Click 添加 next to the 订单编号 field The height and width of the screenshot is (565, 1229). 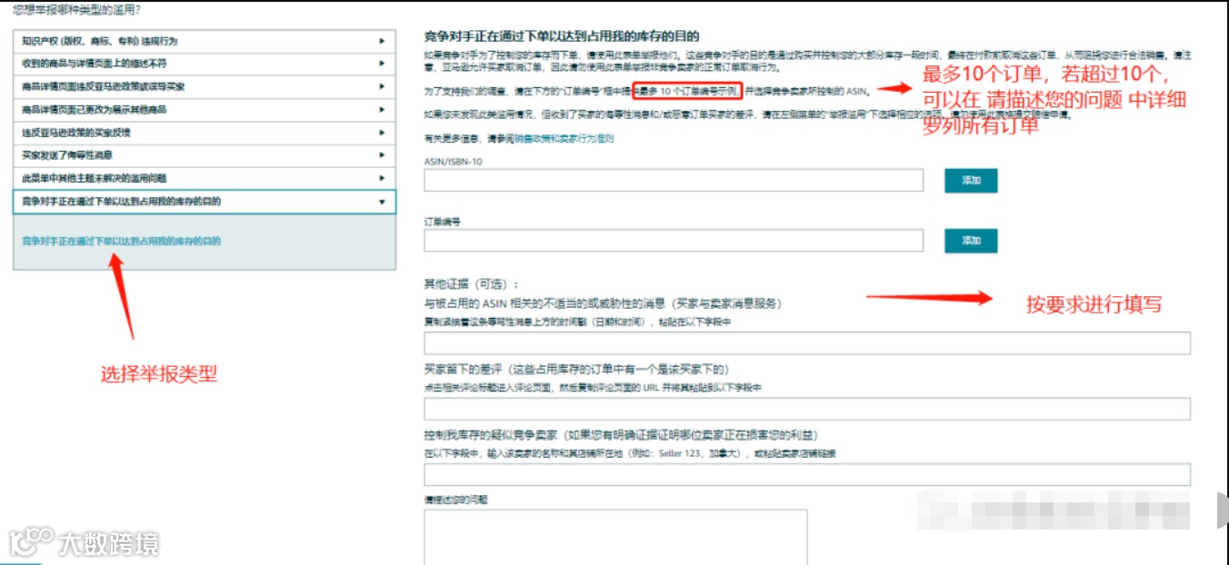[971, 240]
